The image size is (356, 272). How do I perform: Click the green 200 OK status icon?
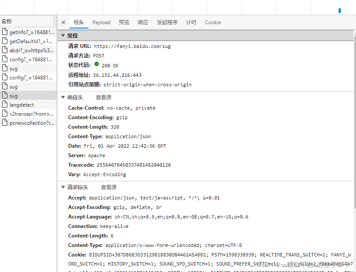click(97, 64)
